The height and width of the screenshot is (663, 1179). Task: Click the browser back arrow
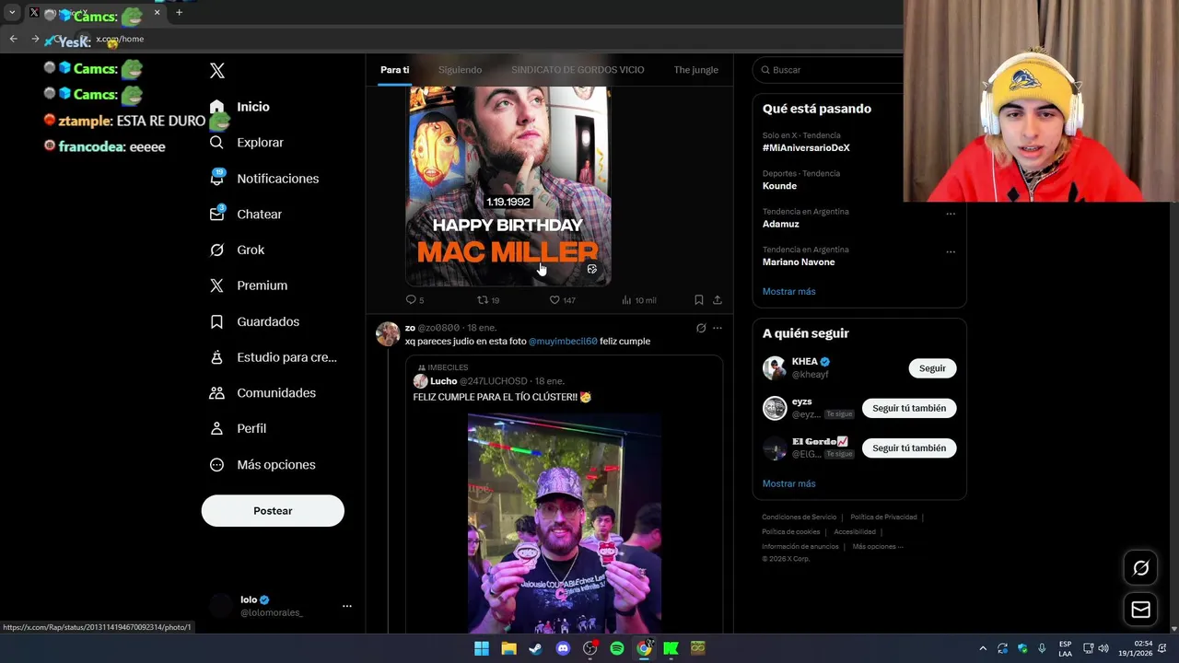(x=13, y=39)
